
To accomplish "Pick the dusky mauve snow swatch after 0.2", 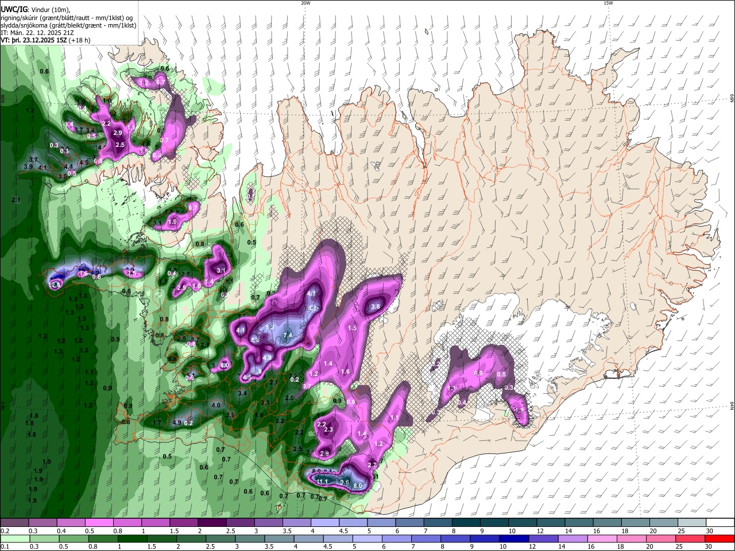I will coord(14,523).
